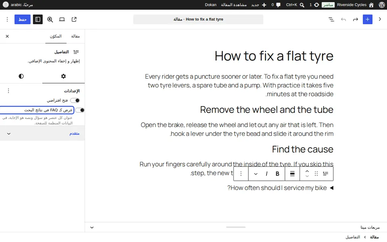Click the Riverside Cycles home icon
The image size is (387, 242).
click(x=371, y=5)
